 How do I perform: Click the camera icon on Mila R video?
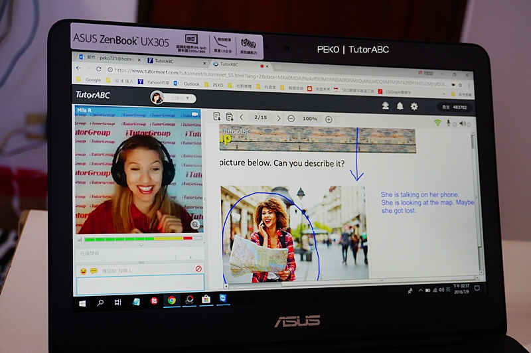195,114
